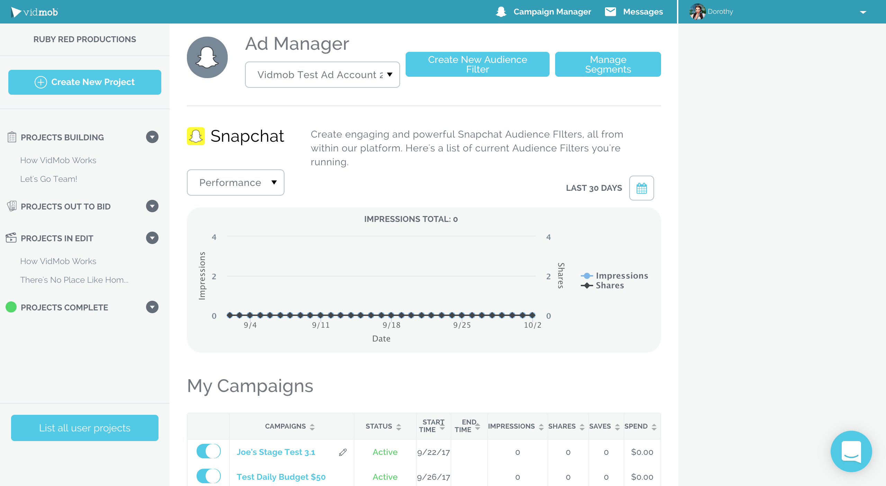Viewport: 886px width, 486px height.
Task: Click the green Projects Complete dot
Action: (11, 307)
